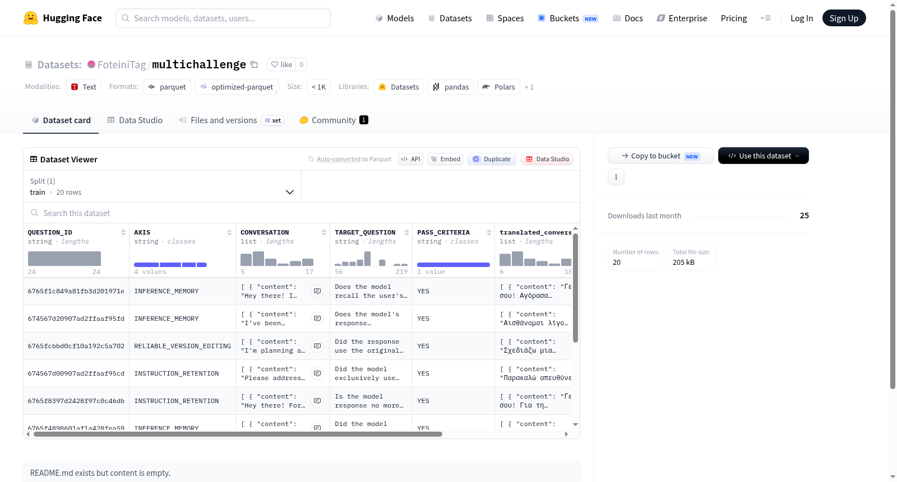This screenshot has height=482, width=897.
Task: Sort by the TARGET_QUESTION column
Action: click(406, 232)
